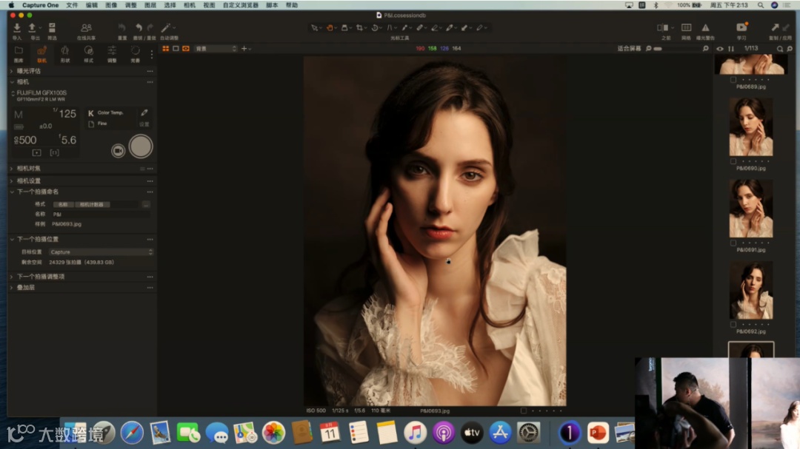Expand the 相机设置 panel

tap(12, 180)
